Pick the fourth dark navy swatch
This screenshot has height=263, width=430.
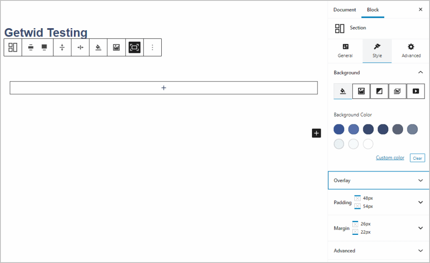pos(383,129)
